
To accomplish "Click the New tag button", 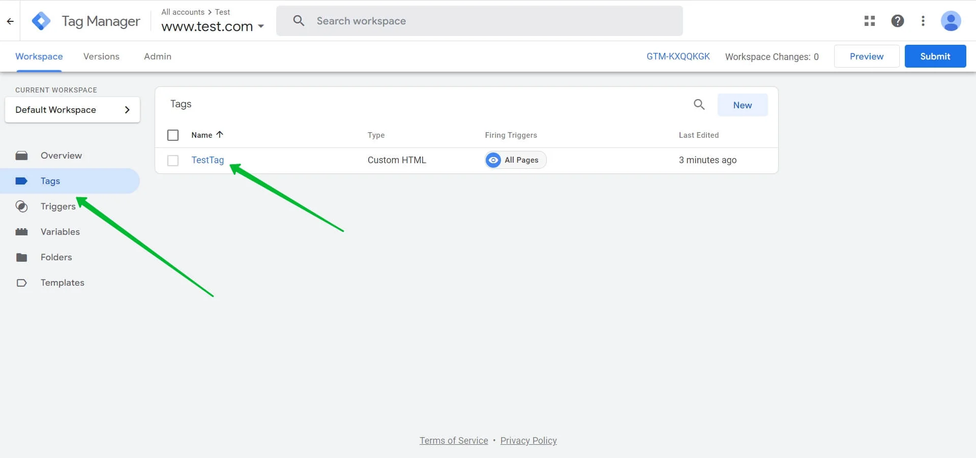I will (743, 105).
